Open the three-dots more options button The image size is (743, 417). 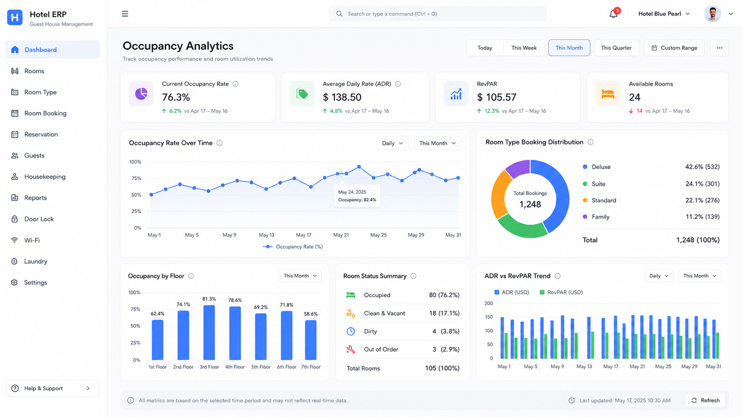719,48
